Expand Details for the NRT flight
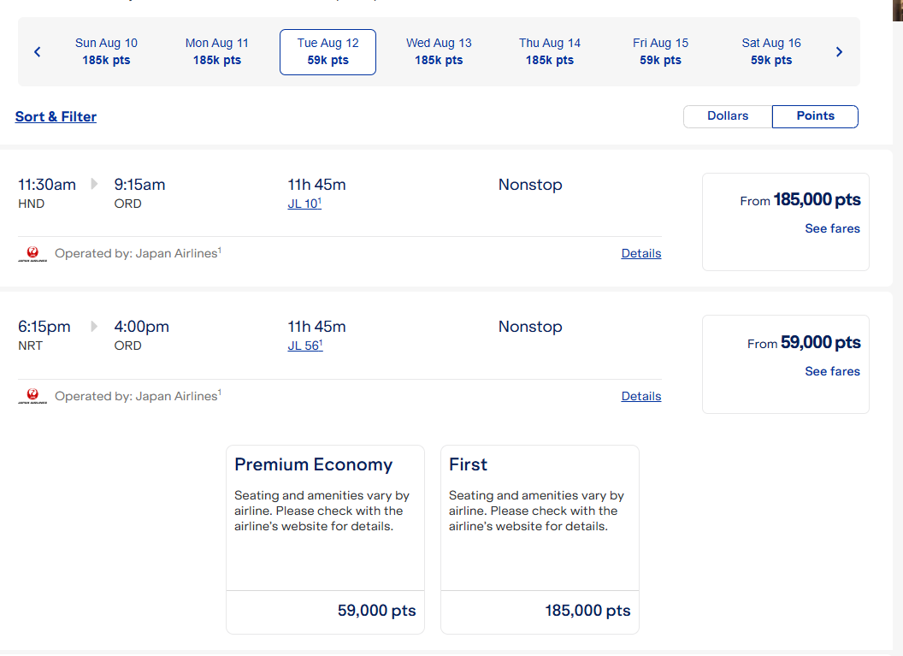 coord(640,396)
